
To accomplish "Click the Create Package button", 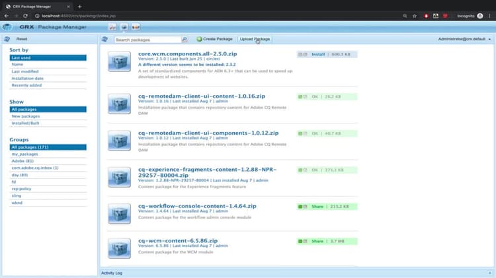I will click(215, 39).
